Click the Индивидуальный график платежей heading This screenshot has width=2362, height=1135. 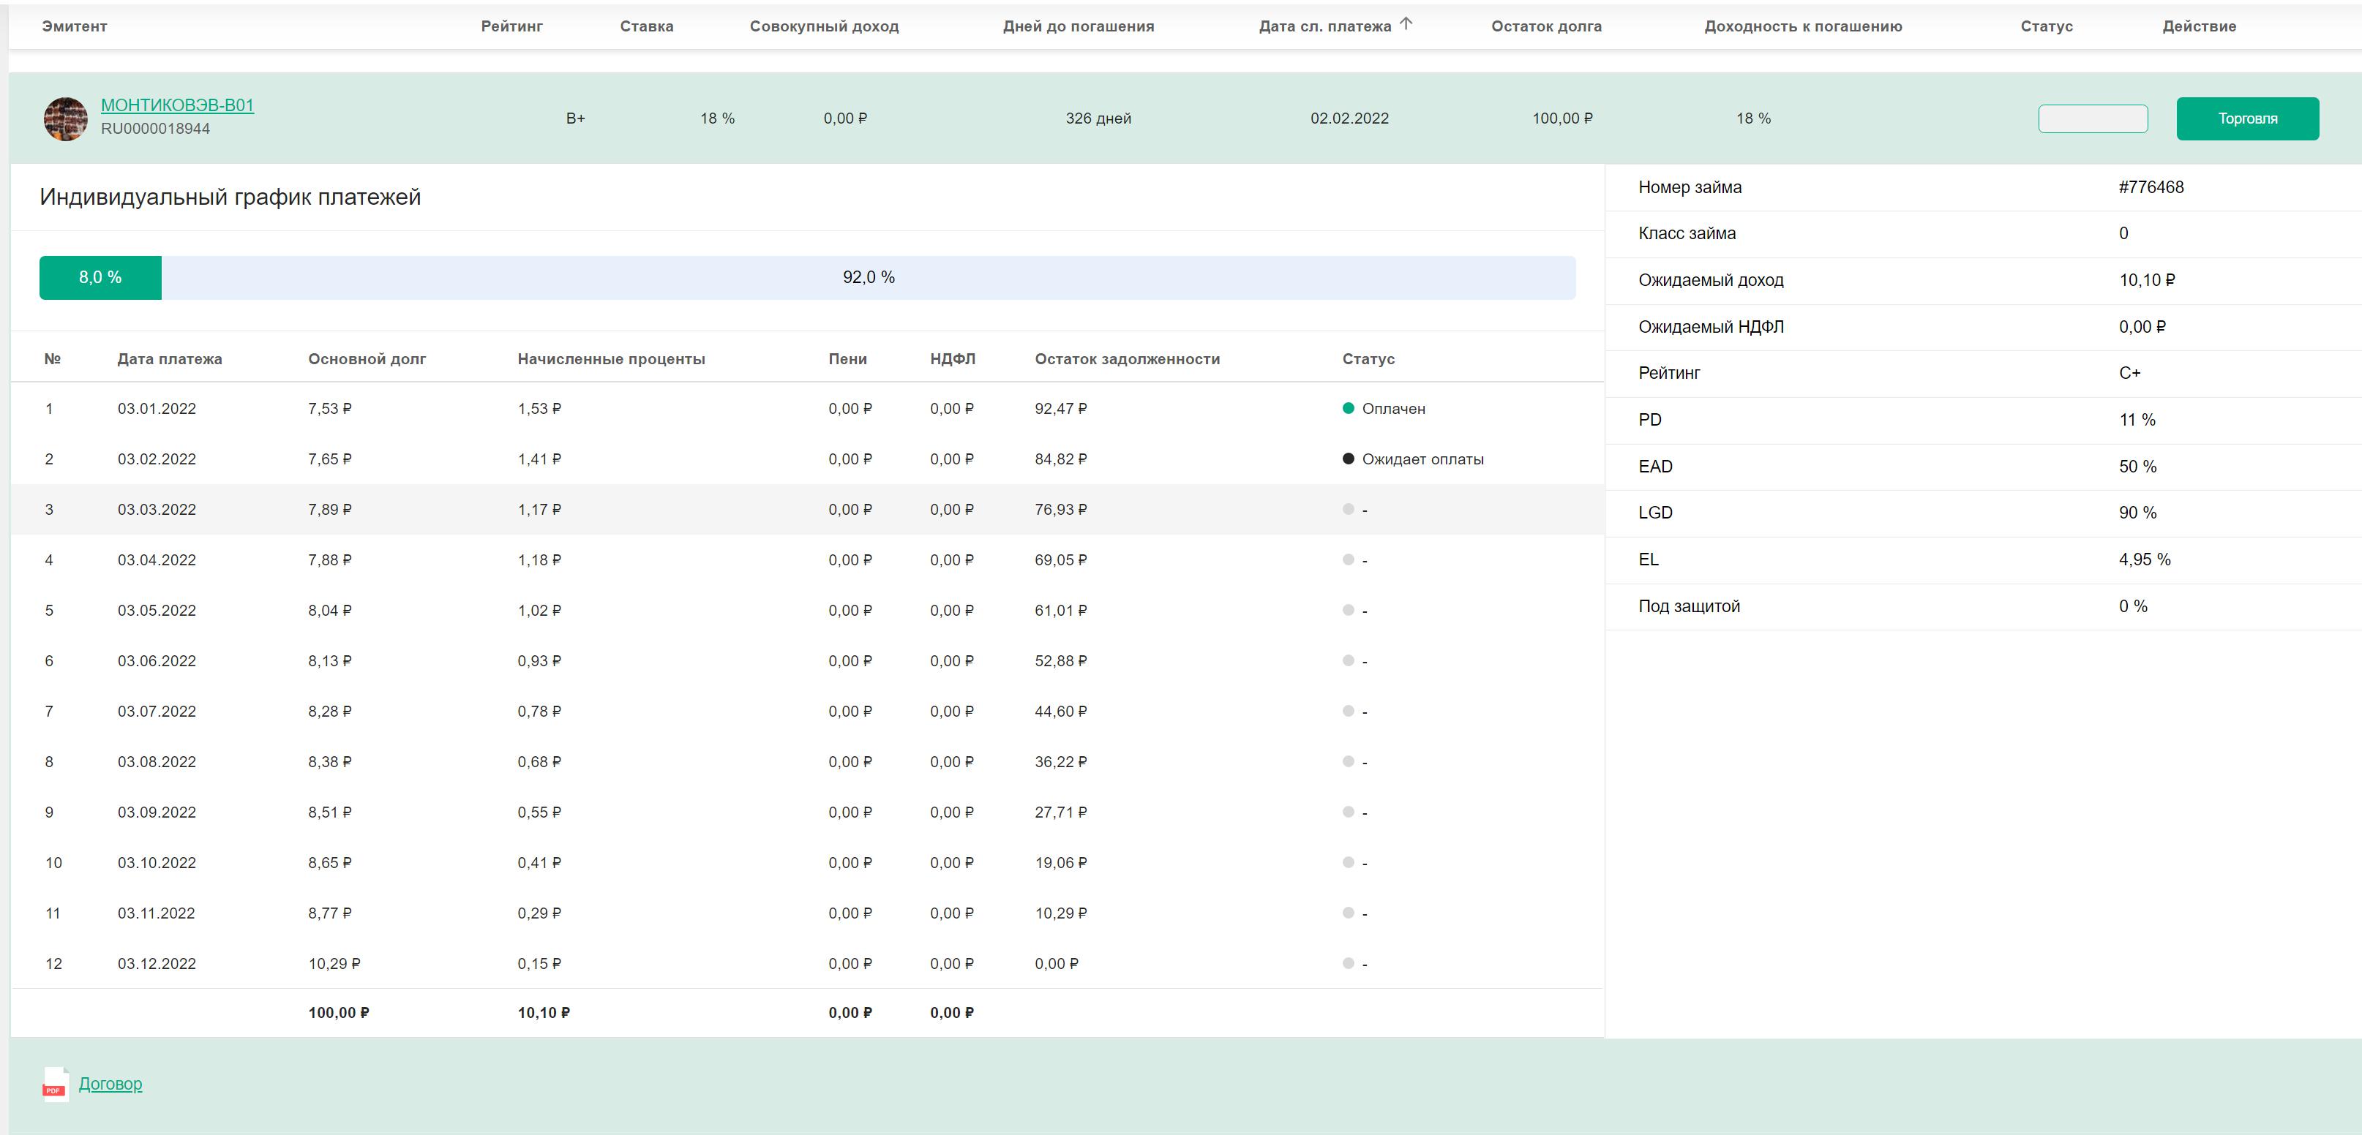click(230, 198)
